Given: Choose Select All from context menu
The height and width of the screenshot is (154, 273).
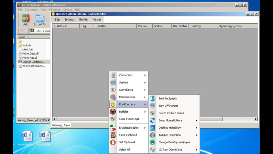Looking at the screenshot, I should point(129,150).
